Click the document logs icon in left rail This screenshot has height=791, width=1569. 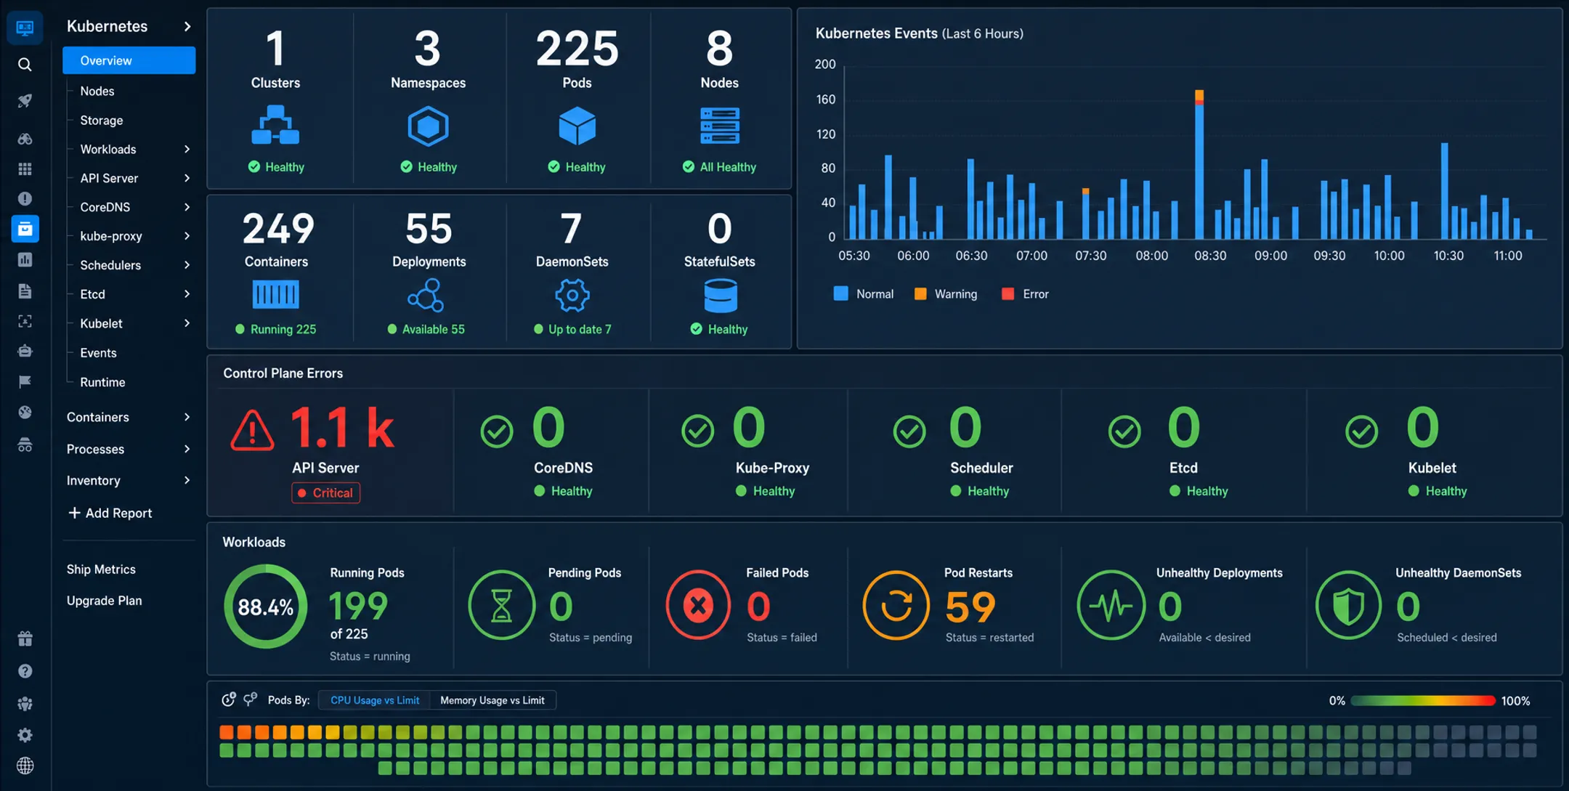(x=25, y=291)
